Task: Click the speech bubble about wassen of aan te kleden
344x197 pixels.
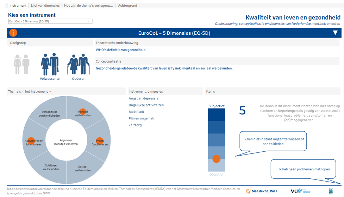Action: [273, 141]
